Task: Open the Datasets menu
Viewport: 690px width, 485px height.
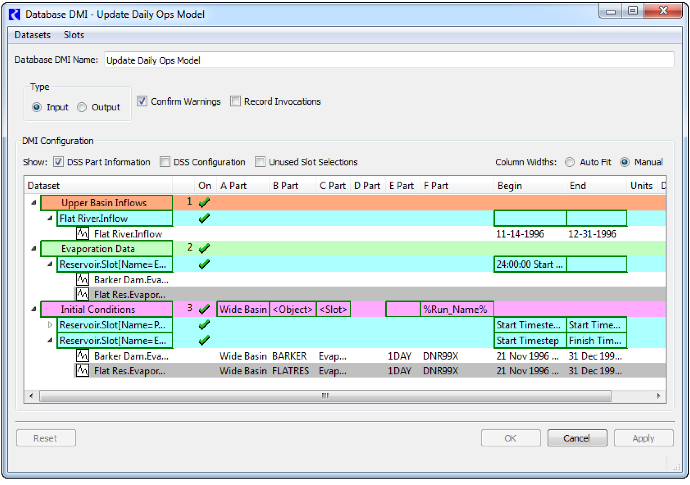Action: (32, 35)
